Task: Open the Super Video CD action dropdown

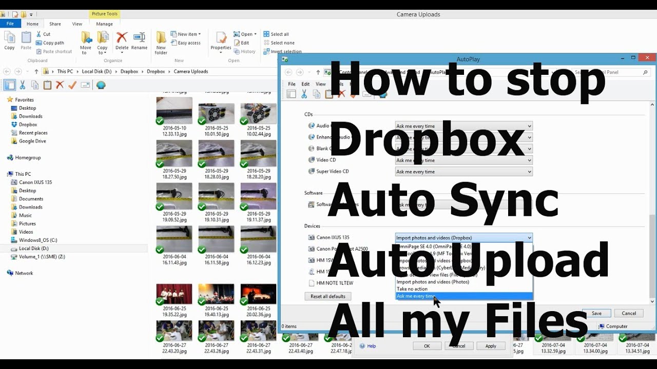Action: pyautogui.click(x=463, y=172)
